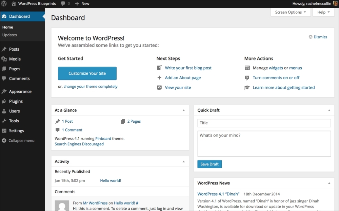Click the widgets link under More Actions
The width and height of the screenshot is (339, 211).
coord(276,68)
